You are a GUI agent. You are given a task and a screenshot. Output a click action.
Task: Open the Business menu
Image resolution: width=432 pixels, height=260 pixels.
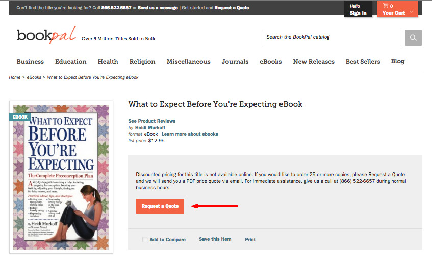coord(30,61)
